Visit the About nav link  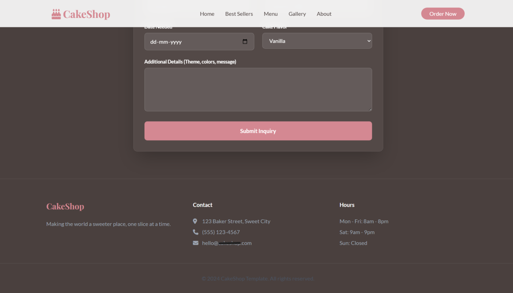click(324, 14)
